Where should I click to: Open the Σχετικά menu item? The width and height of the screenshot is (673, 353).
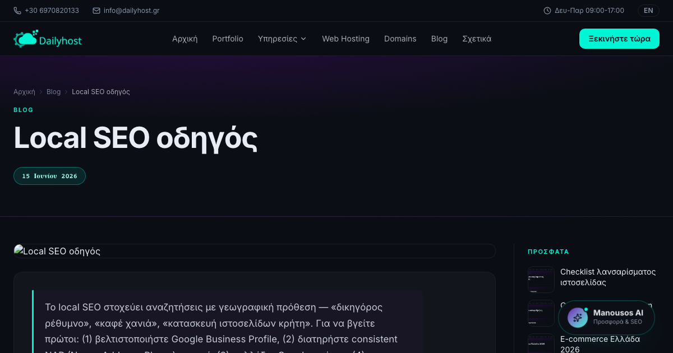tap(477, 39)
